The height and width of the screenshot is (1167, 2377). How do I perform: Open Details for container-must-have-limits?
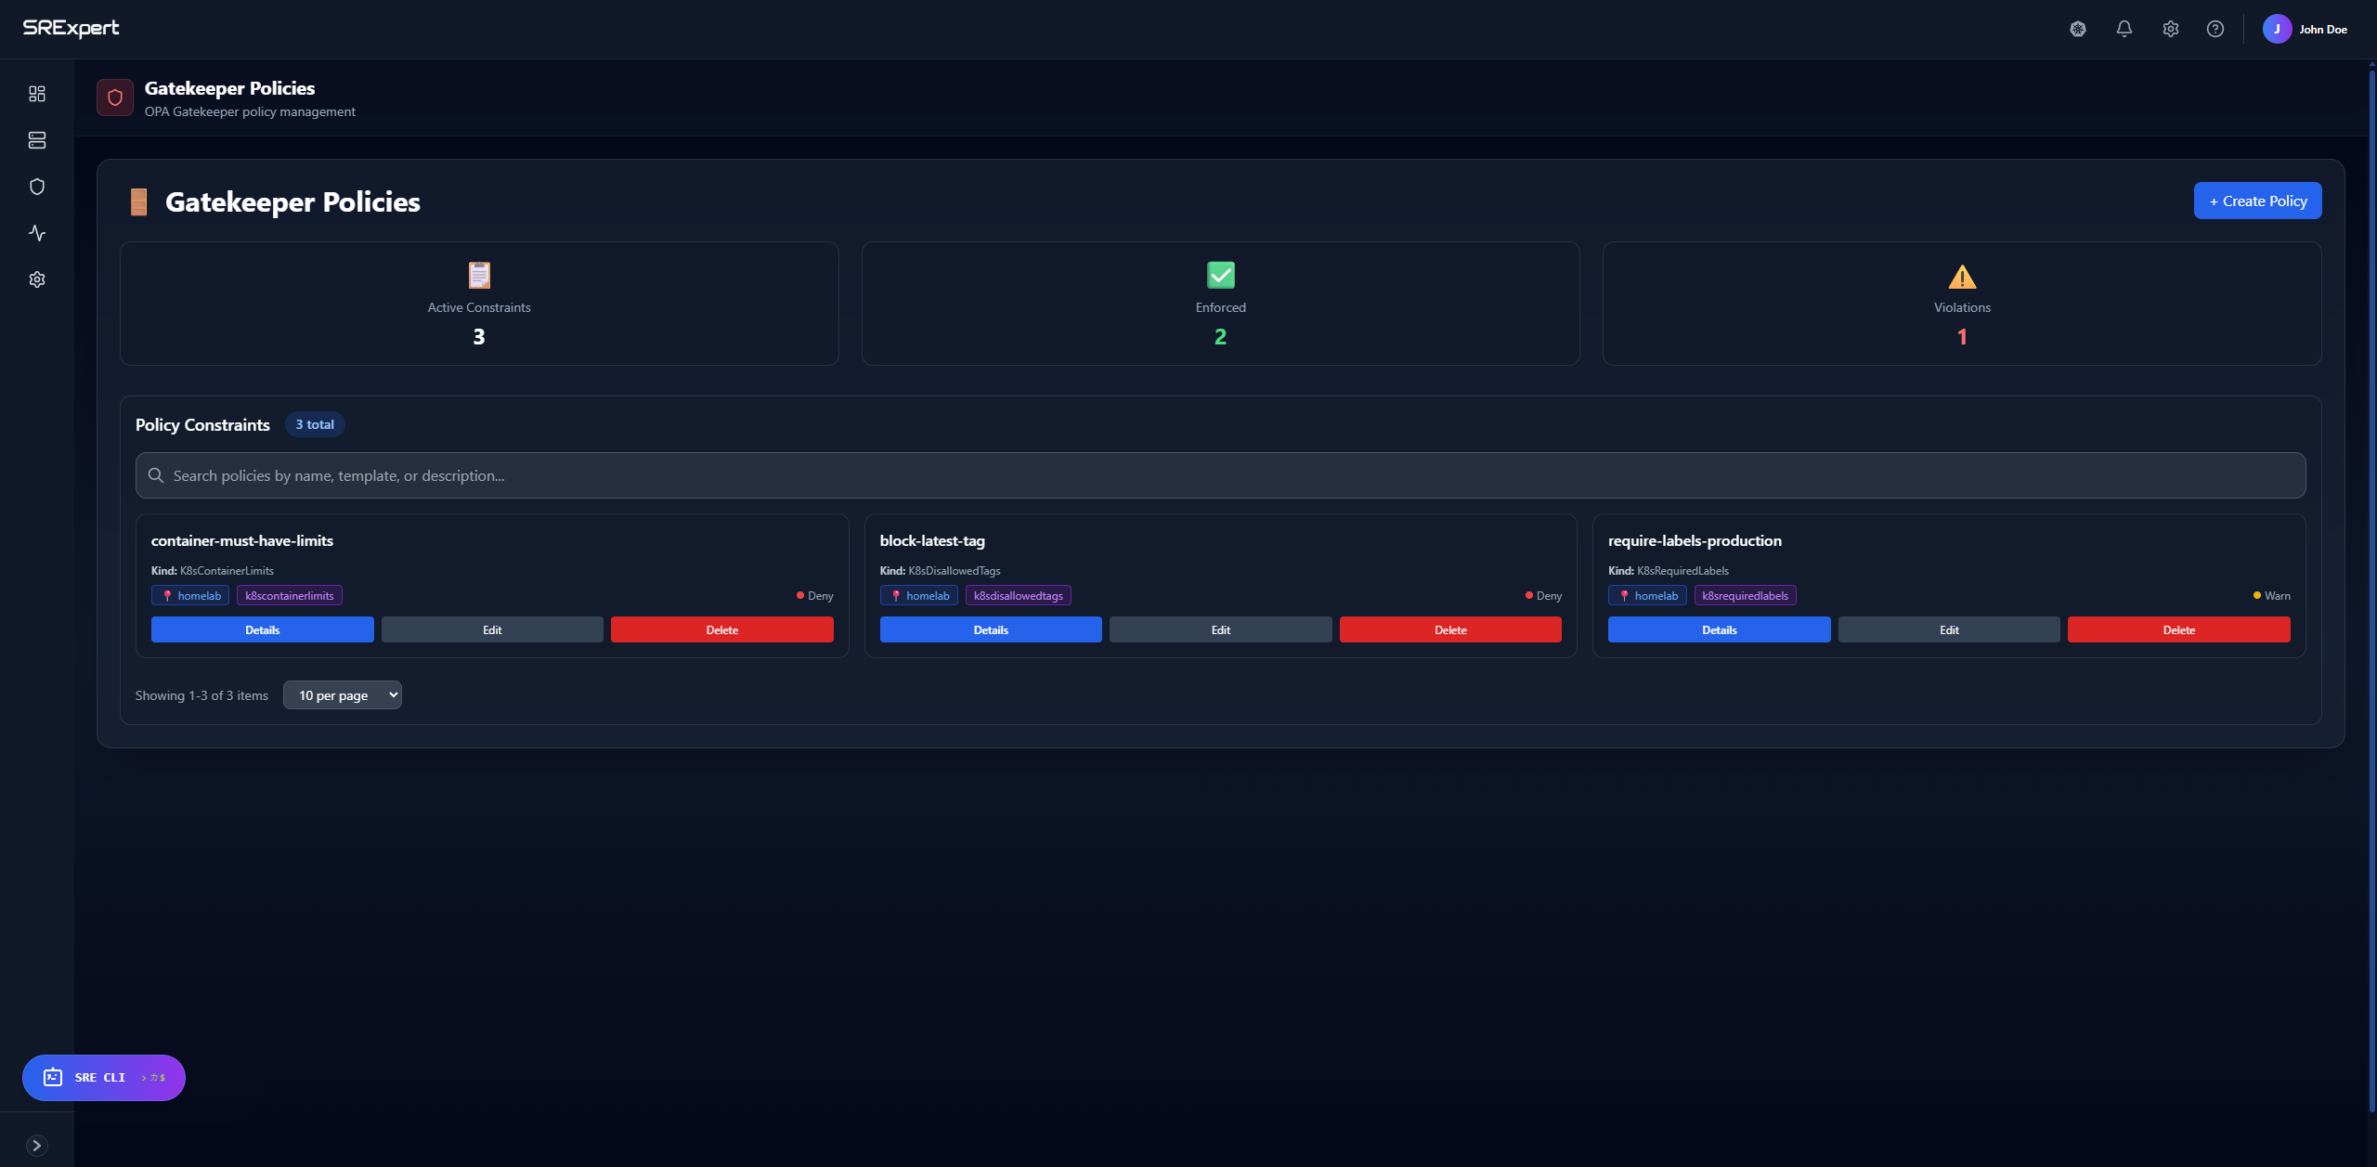[x=262, y=629]
